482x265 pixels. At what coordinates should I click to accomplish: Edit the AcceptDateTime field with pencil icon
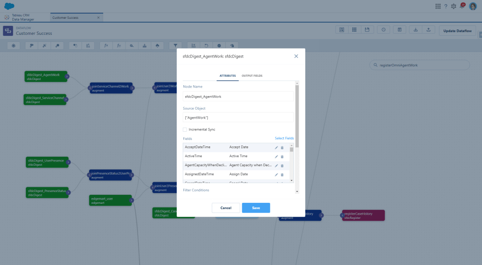[x=277, y=147]
